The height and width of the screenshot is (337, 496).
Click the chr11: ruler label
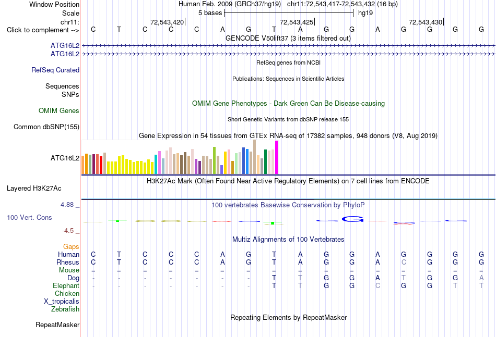point(70,22)
